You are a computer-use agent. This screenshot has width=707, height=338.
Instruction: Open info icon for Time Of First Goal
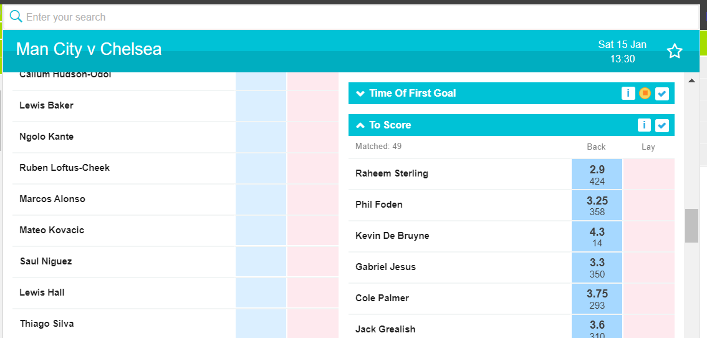628,94
